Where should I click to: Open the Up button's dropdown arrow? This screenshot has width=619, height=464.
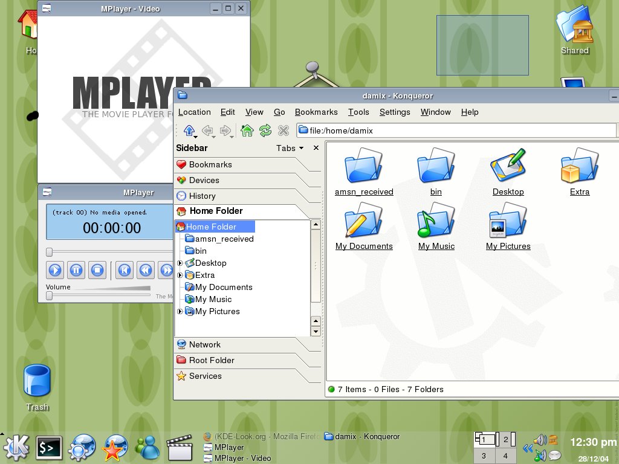pos(195,137)
